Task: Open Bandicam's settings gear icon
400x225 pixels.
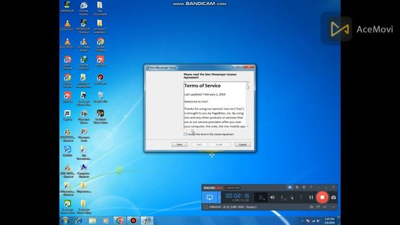Action: pyautogui.click(x=304, y=187)
